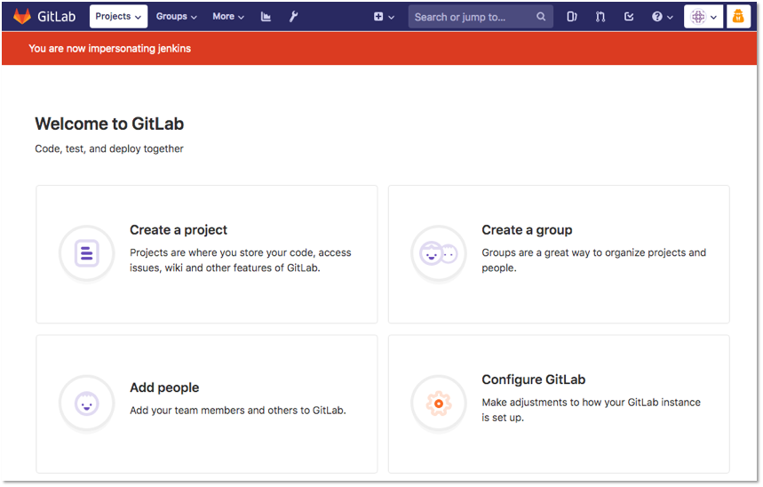Open the help question mark dropdown

coord(663,17)
